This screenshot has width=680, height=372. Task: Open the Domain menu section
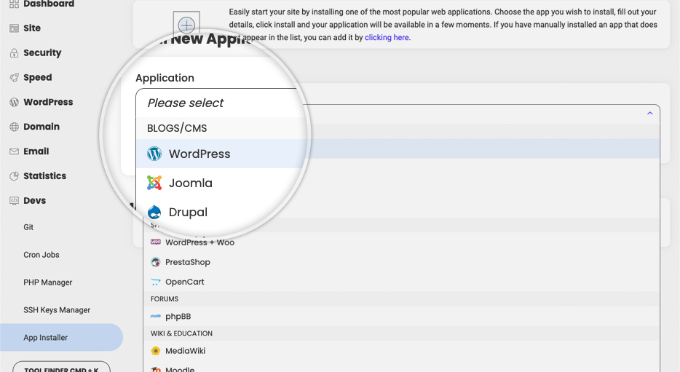click(x=41, y=127)
